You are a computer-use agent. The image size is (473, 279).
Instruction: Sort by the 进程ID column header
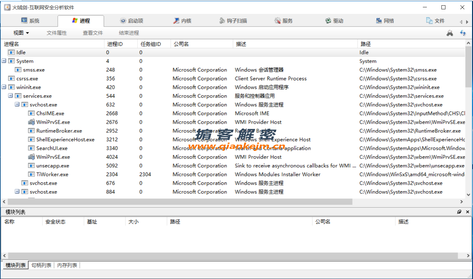(x=121, y=44)
